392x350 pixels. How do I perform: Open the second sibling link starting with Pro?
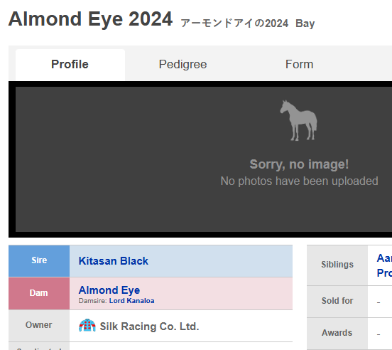tap(384, 273)
